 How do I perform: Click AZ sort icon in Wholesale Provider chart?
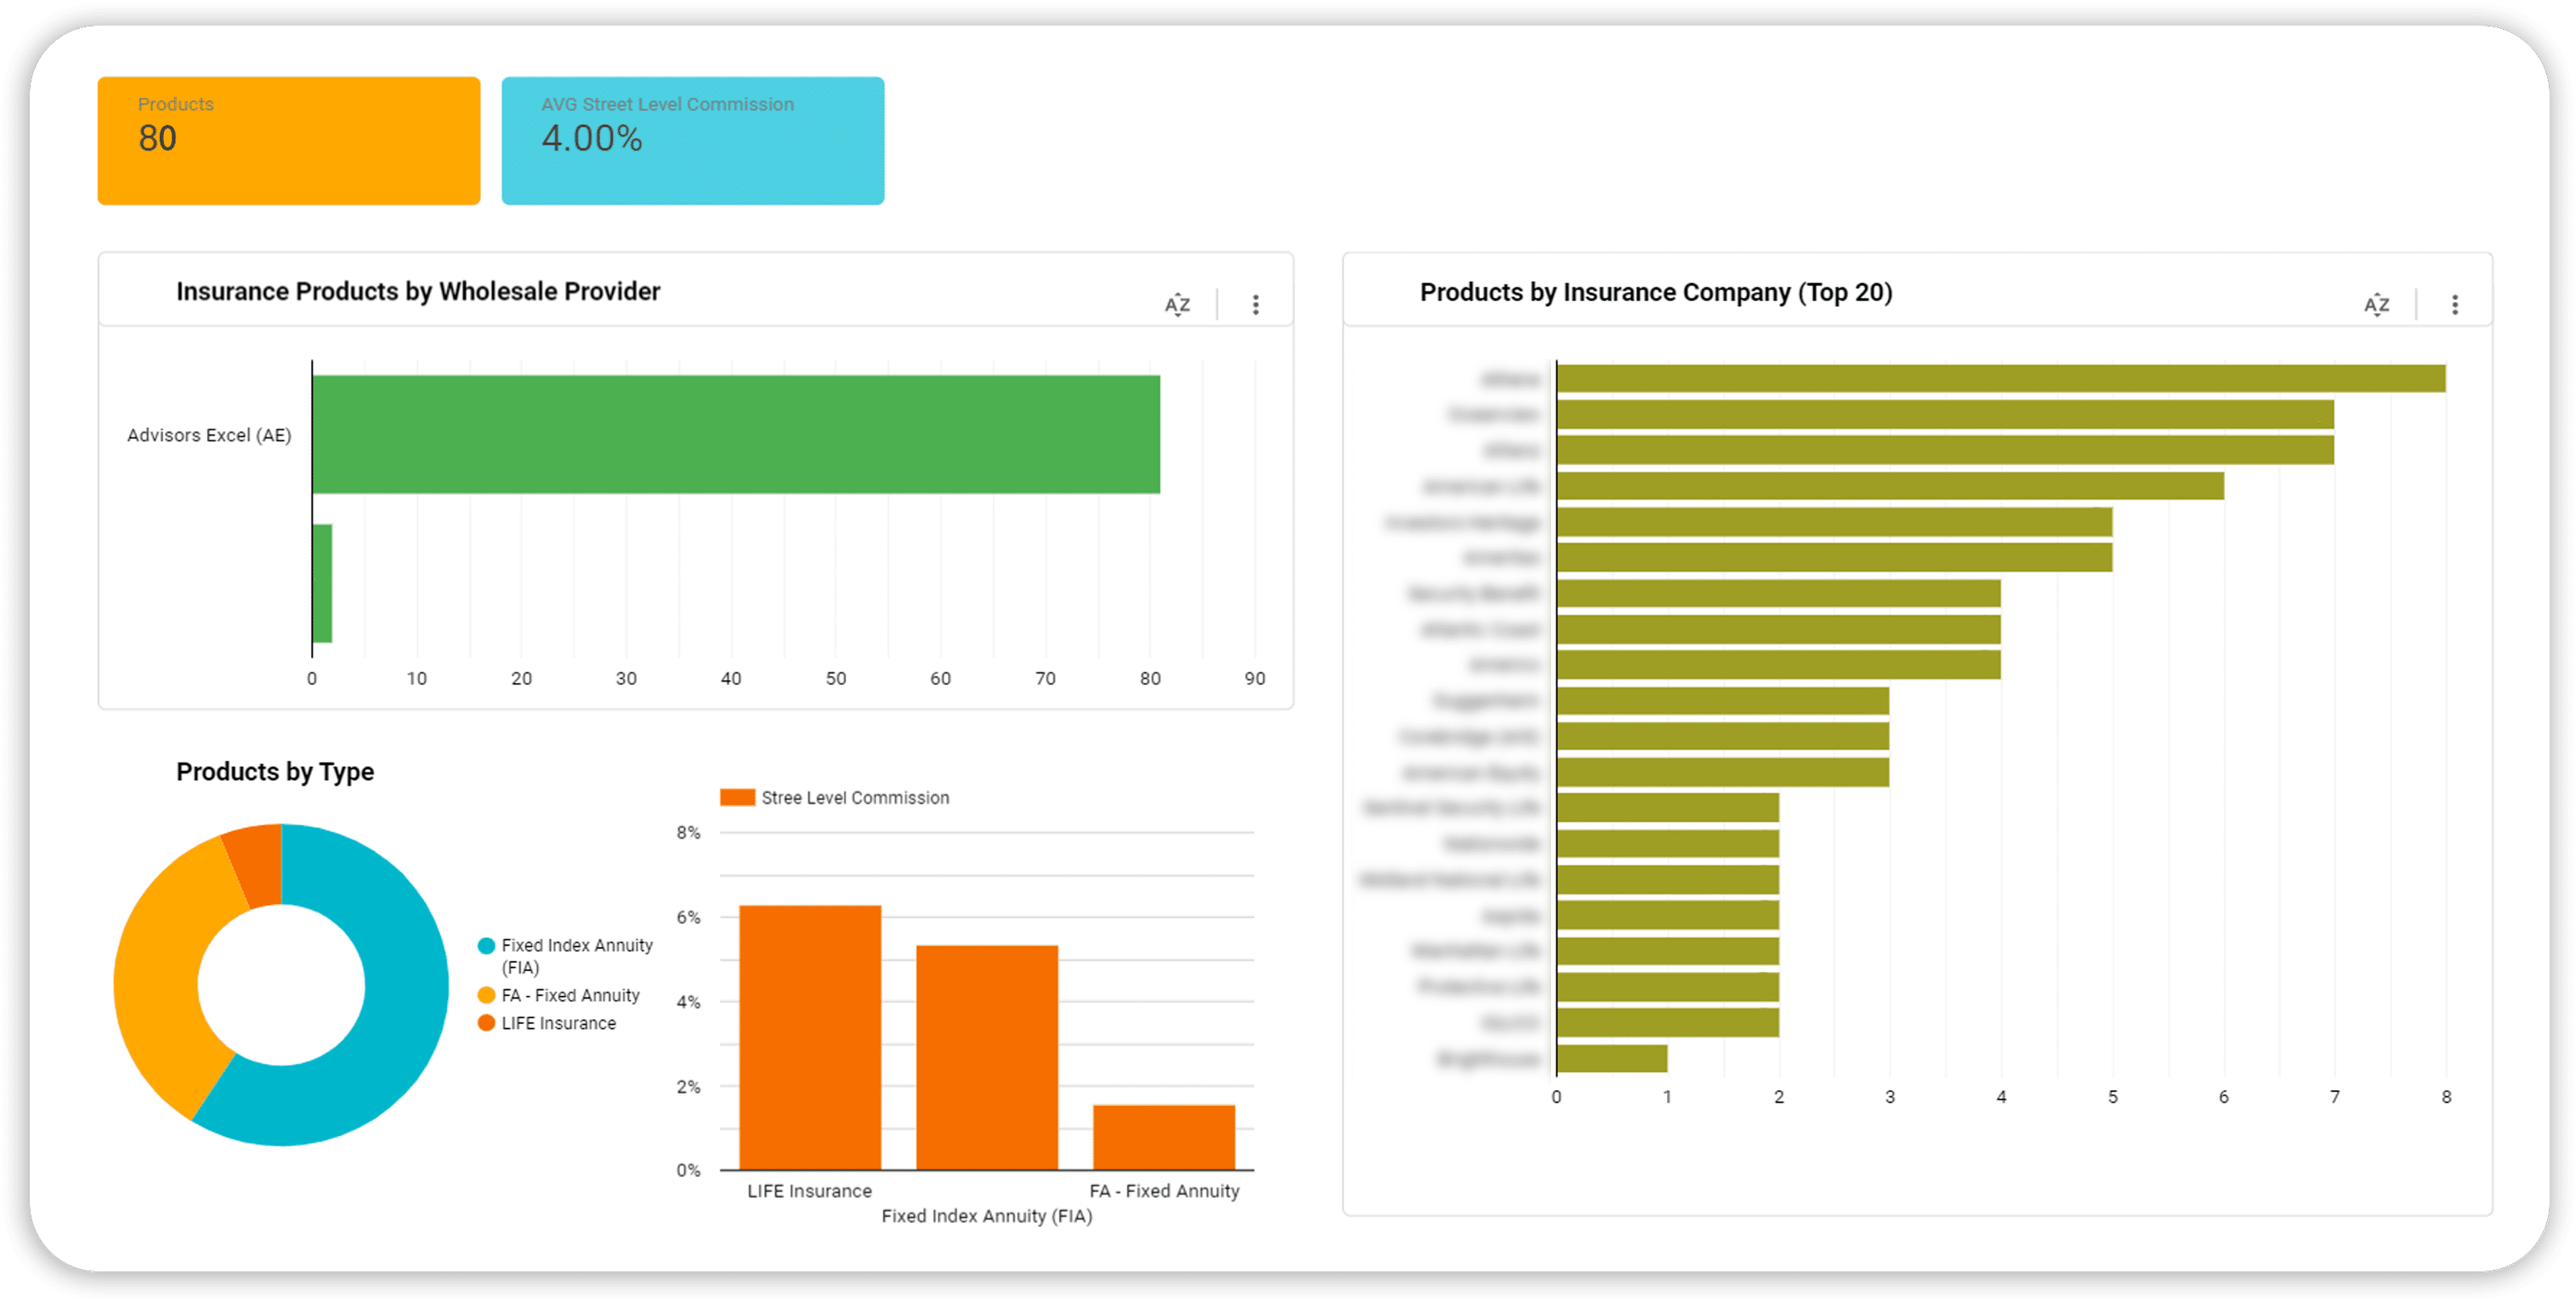1177,304
